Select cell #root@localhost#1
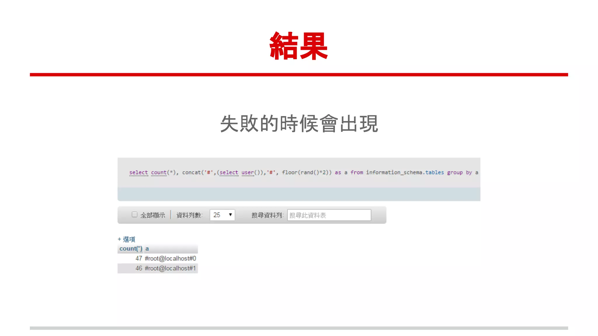This screenshot has height=336, width=598. 170,268
